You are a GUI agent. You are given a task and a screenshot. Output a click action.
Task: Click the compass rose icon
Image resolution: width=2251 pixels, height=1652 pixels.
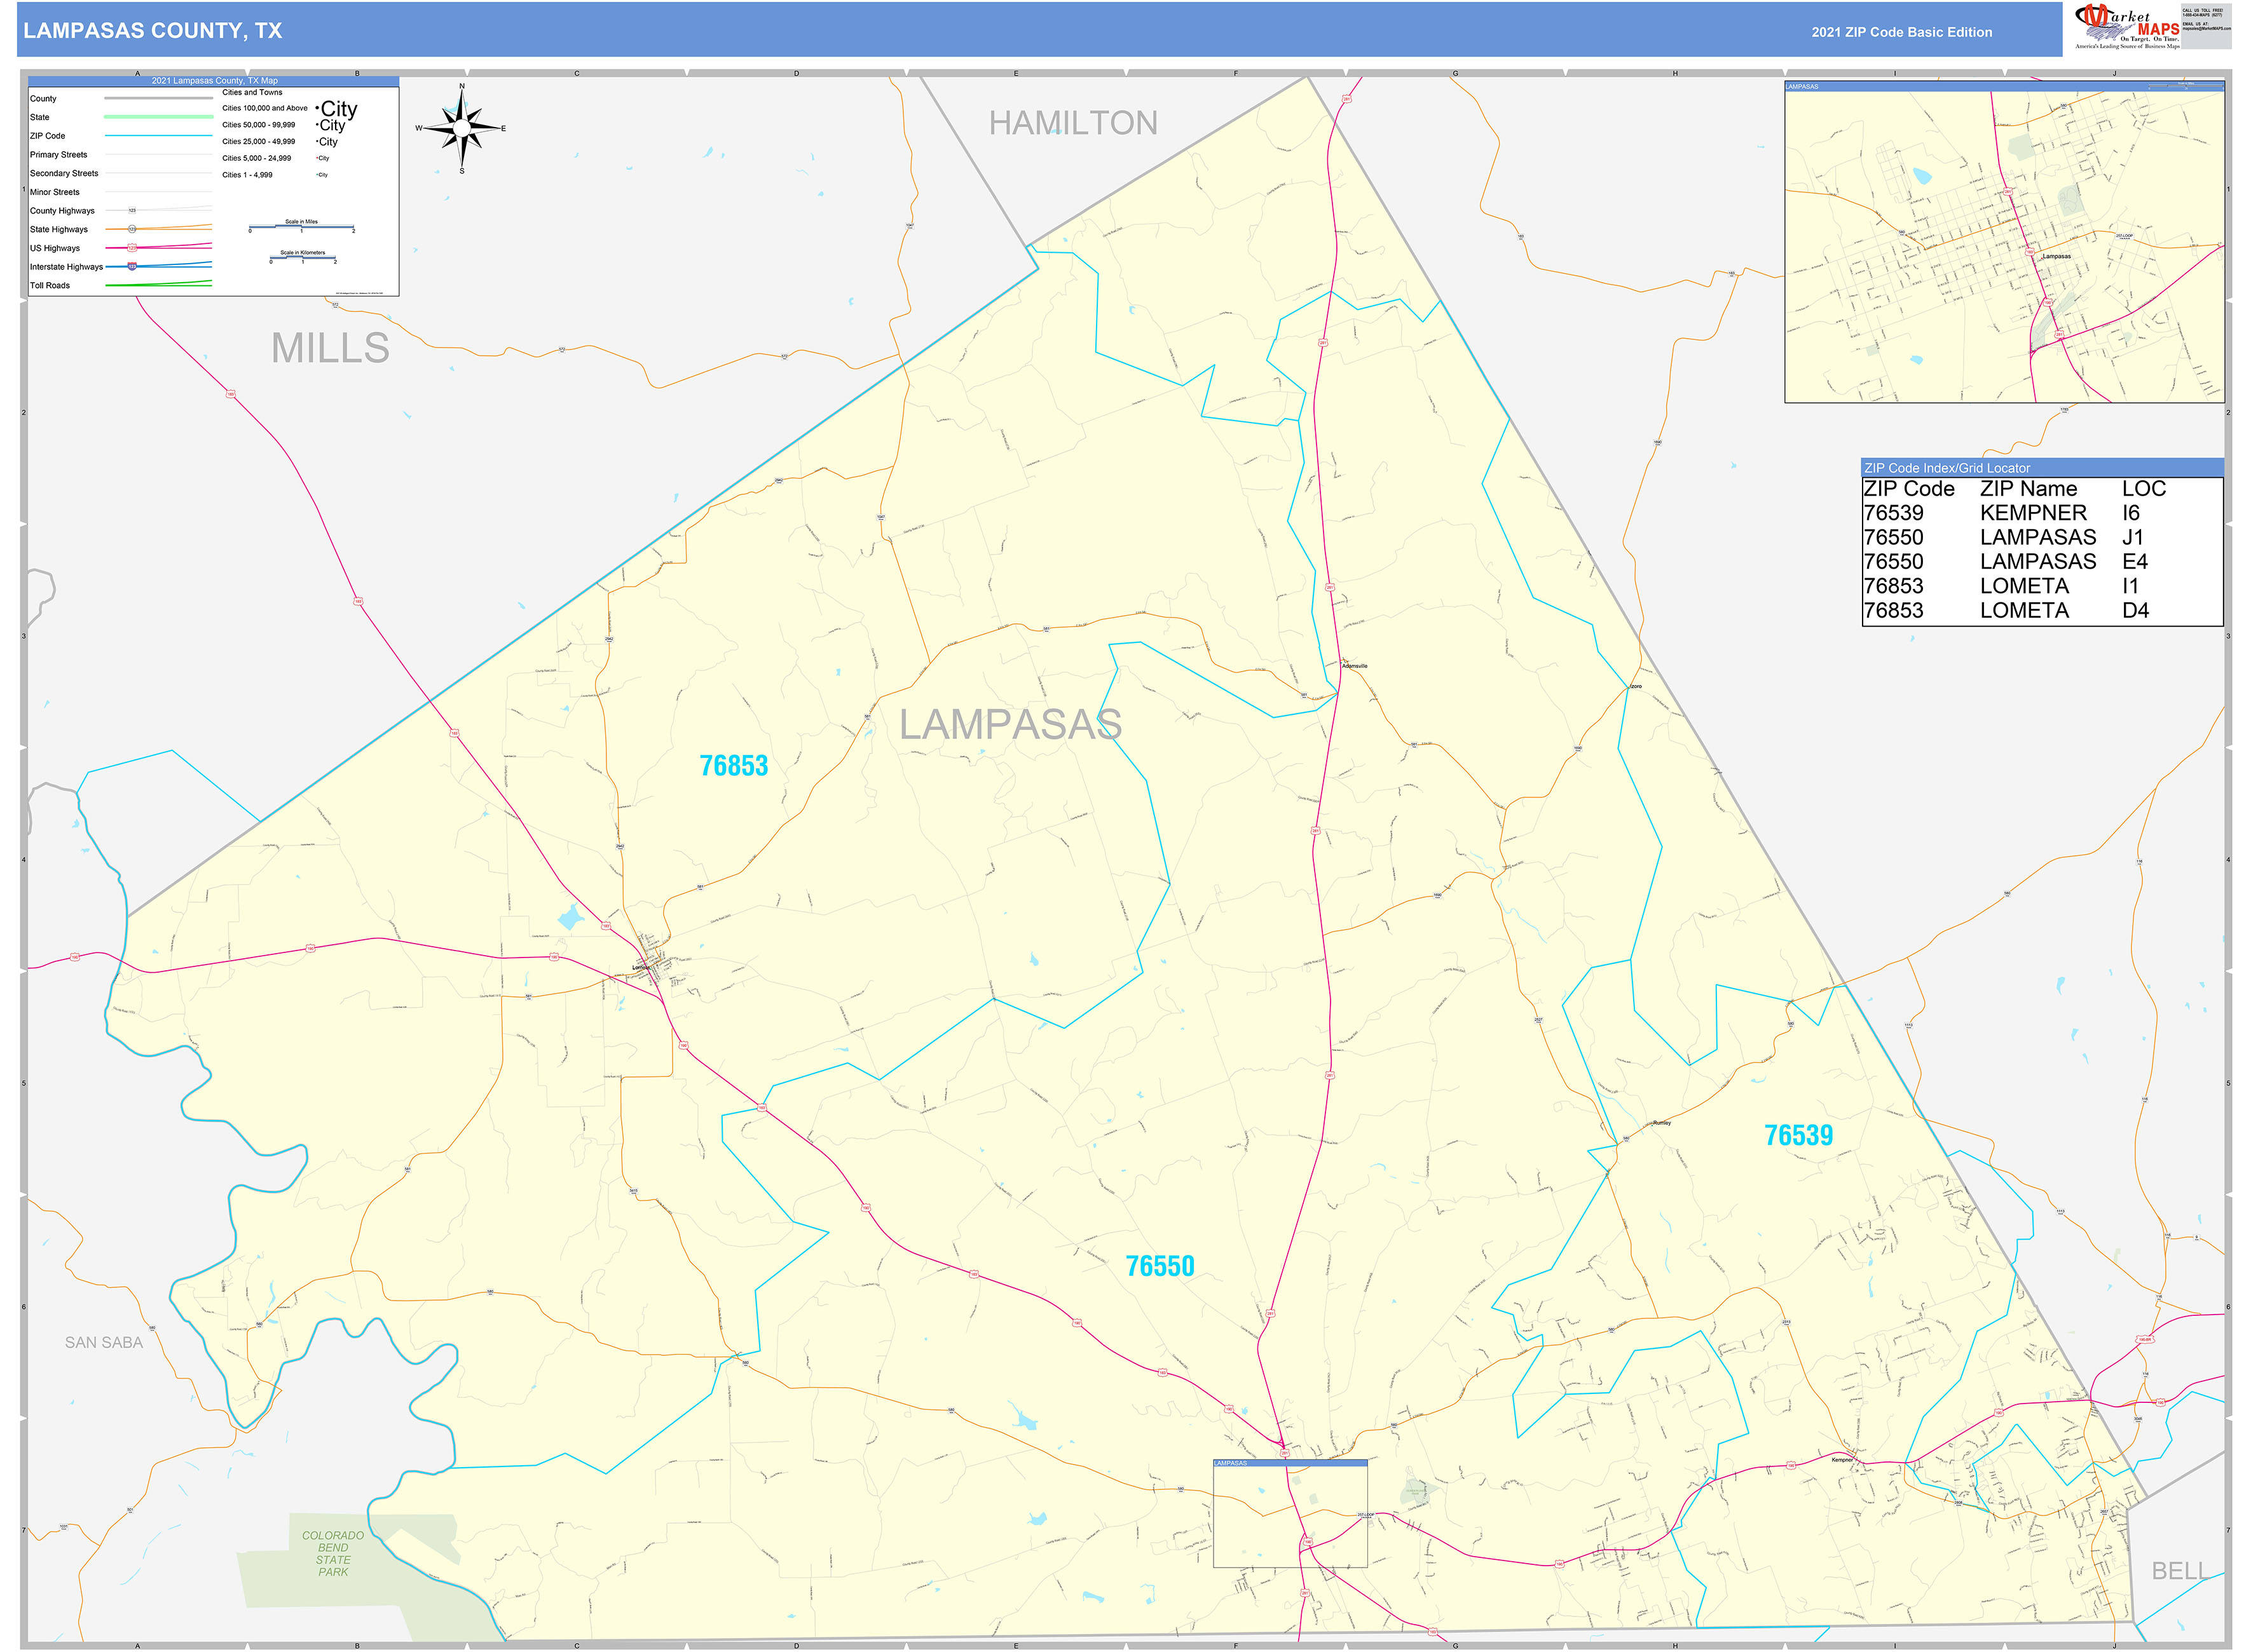pyautogui.click(x=462, y=128)
